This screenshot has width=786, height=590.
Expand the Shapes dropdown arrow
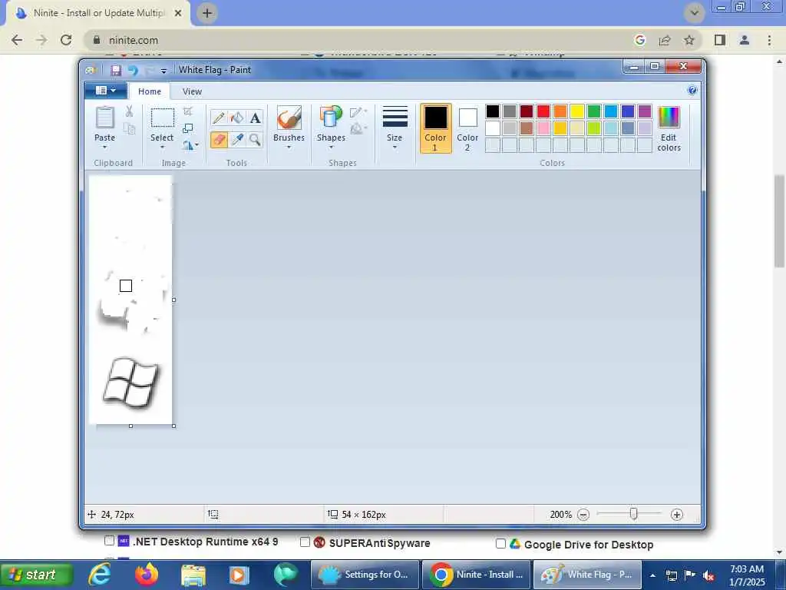click(331, 147)
